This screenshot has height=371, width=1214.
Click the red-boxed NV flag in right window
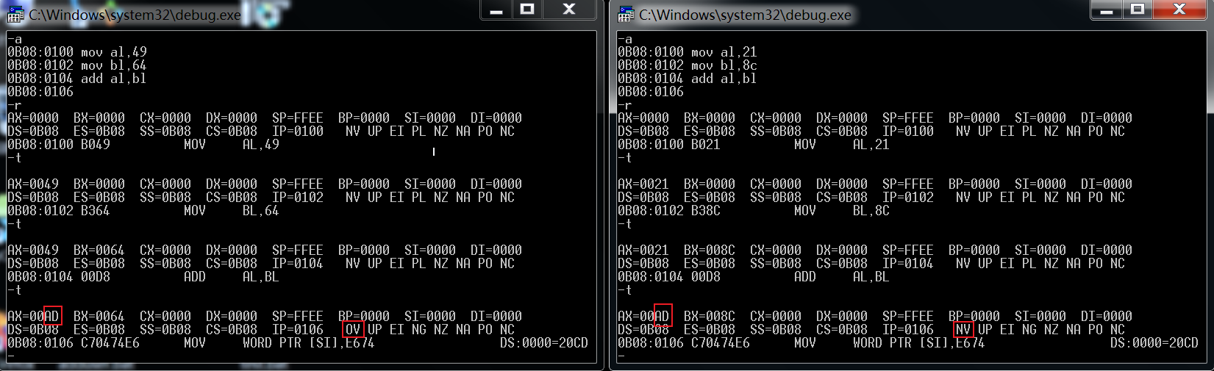963,330
